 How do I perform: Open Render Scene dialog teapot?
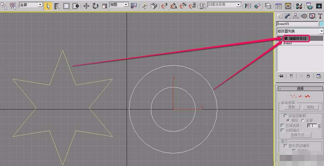[309, 6]
